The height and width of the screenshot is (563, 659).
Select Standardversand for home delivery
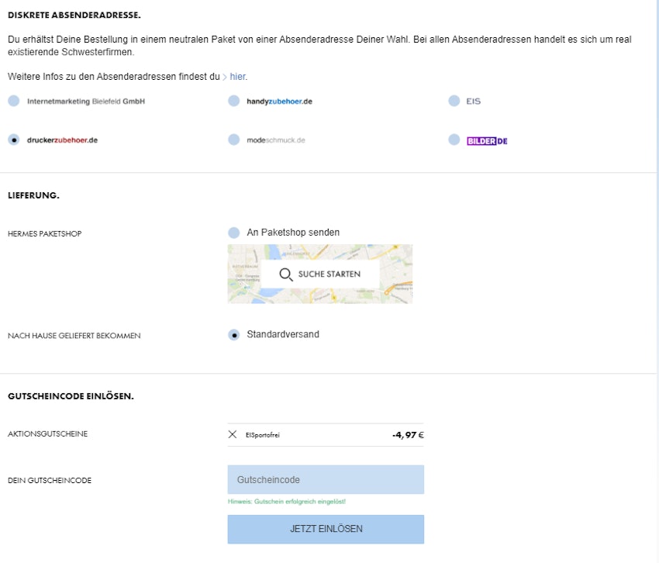(233, 334)
